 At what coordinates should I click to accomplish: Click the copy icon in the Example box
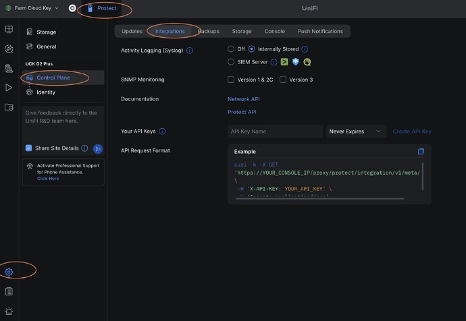click(421, 152)
